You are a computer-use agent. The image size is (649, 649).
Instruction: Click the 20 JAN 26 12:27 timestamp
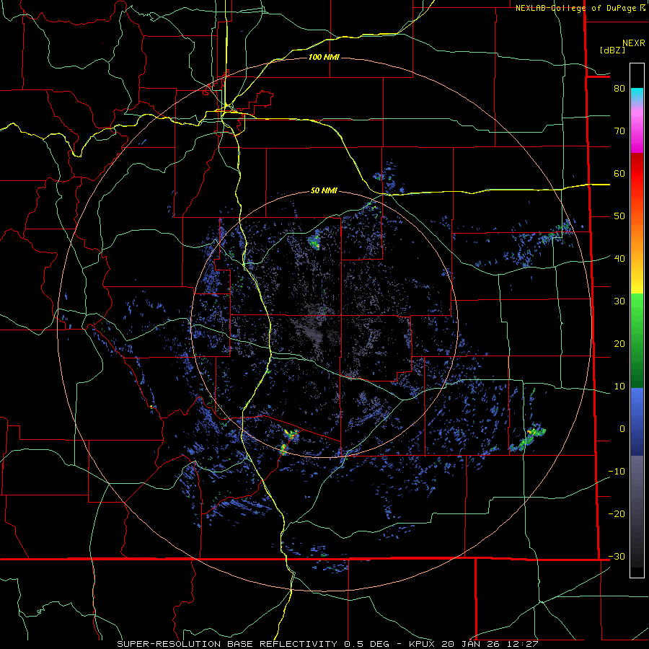coord(490,644)
